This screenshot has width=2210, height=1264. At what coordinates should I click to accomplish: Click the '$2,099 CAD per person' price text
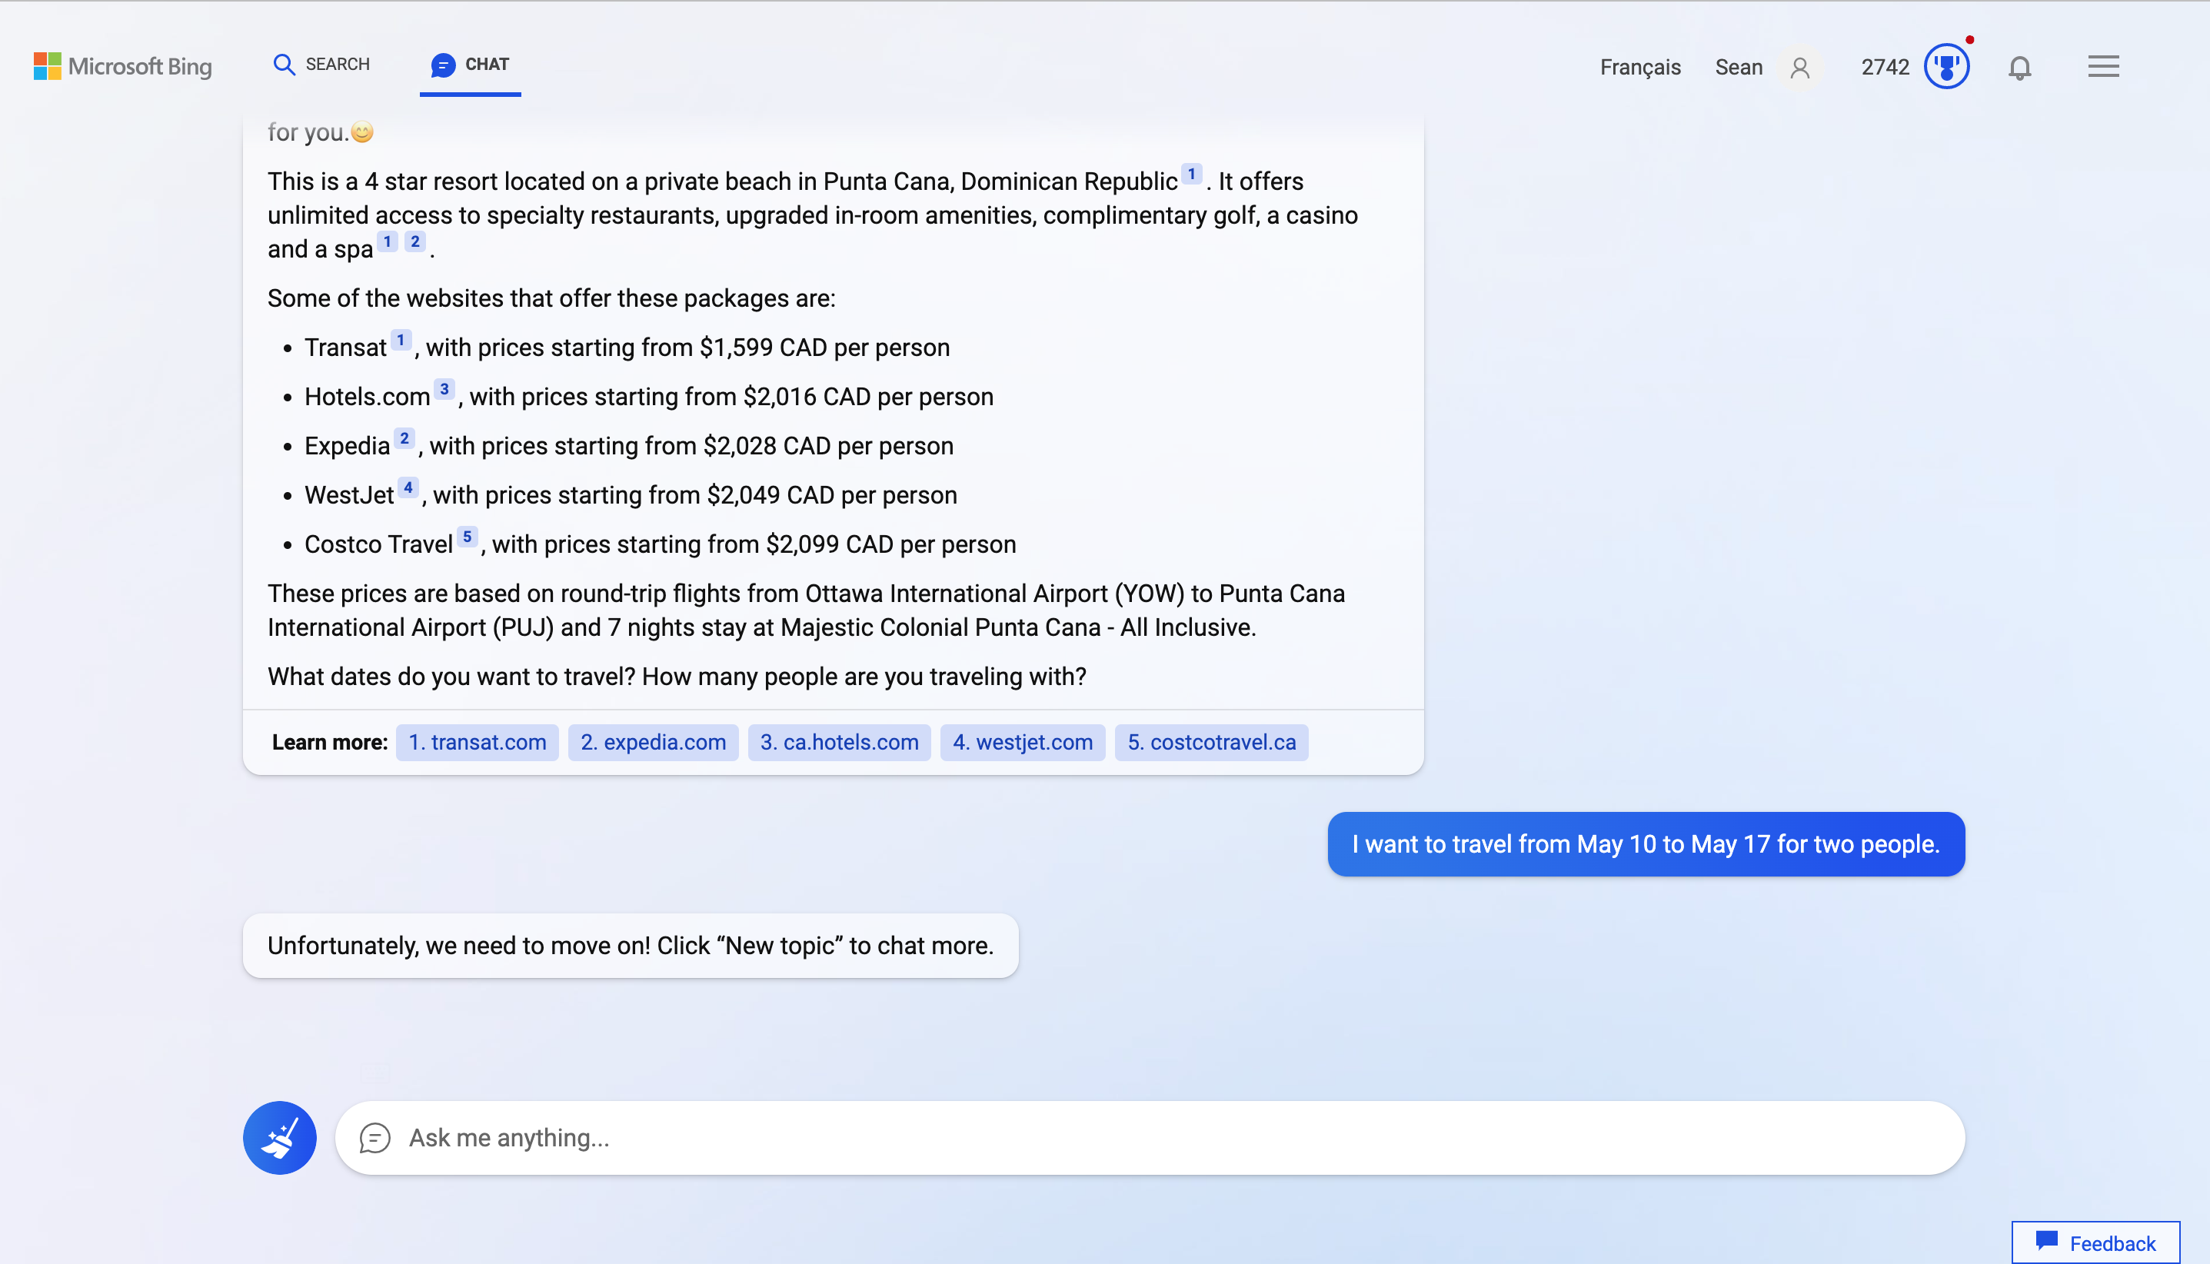[x=890, y=544]
